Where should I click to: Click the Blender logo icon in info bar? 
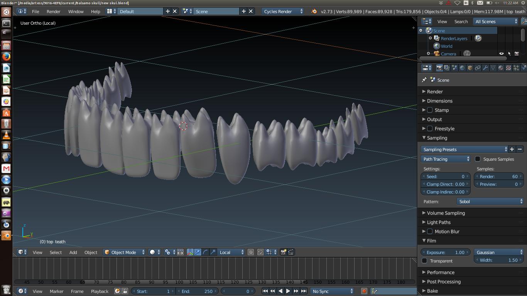point(314,11)
